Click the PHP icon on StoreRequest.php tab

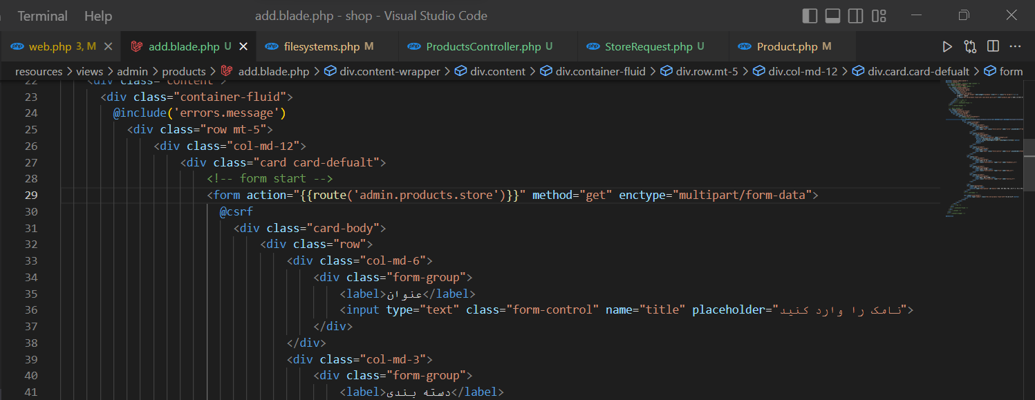593,47
